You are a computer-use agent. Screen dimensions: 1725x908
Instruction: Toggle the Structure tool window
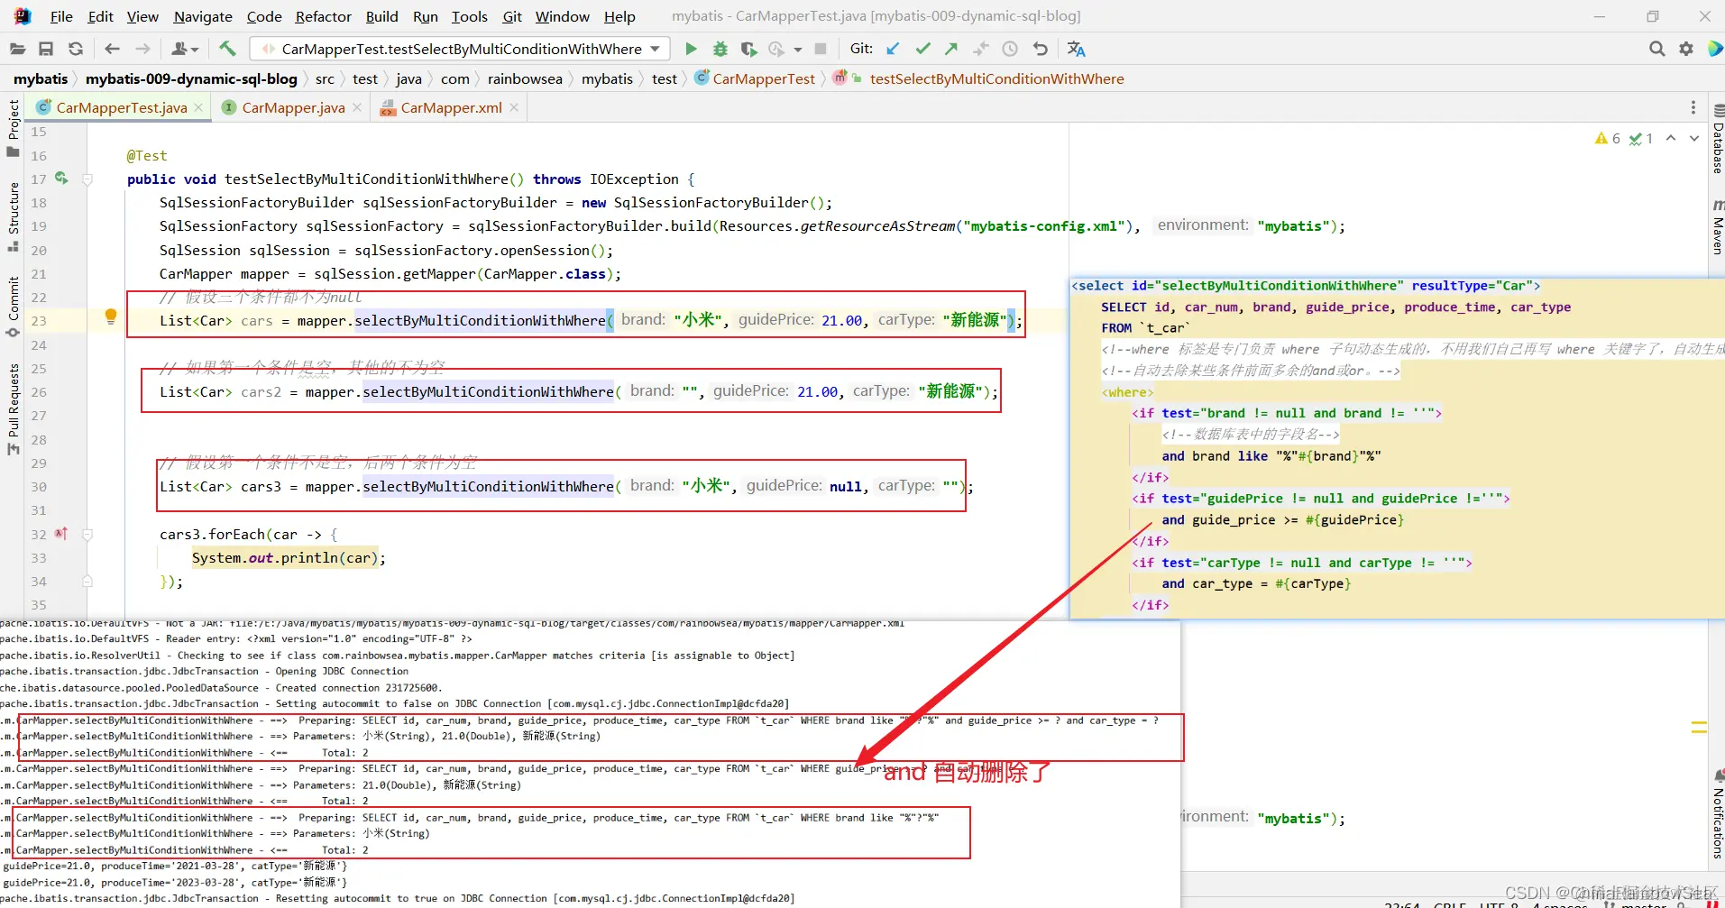(x=14, y=216)
